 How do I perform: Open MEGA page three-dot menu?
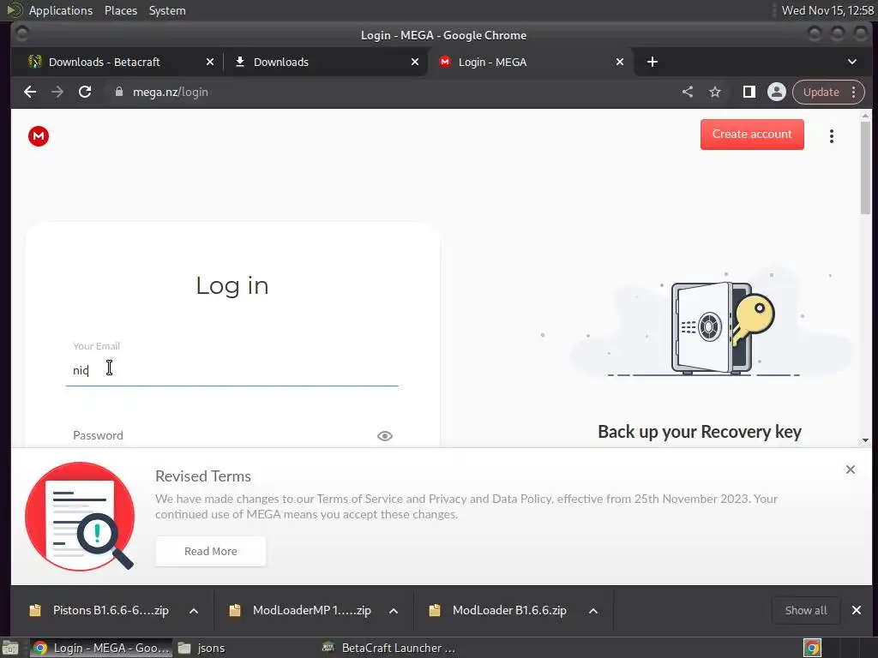tap(832, 136)
